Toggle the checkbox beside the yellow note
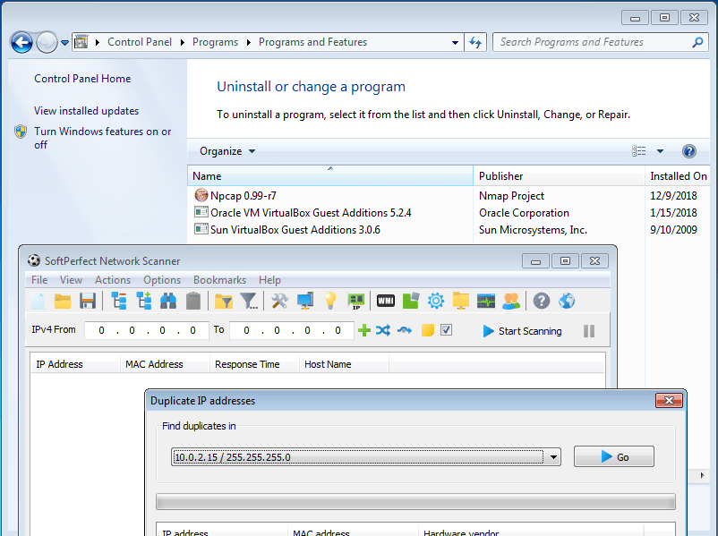The width and height of the screenshot is (718, 536). 447,329
